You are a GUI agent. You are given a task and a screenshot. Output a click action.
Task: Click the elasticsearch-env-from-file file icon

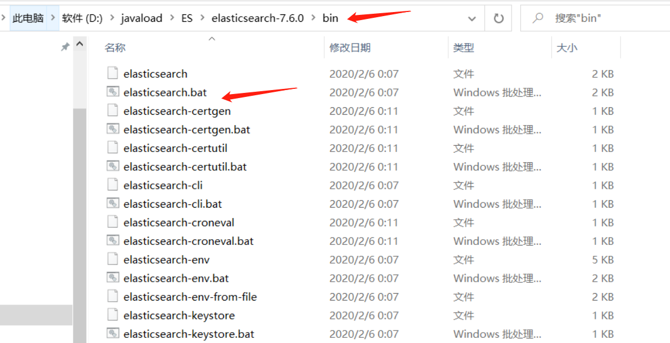[x=113, y=297]
